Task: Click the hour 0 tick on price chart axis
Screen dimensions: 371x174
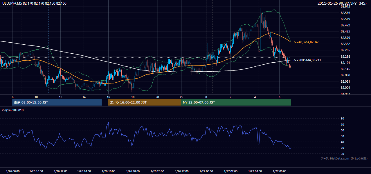Action: pyautogui.click(x=206, y=97)
